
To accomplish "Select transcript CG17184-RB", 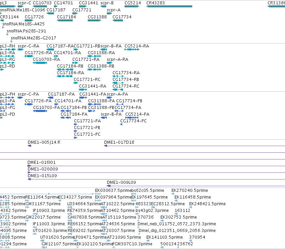I will (65, 70).
